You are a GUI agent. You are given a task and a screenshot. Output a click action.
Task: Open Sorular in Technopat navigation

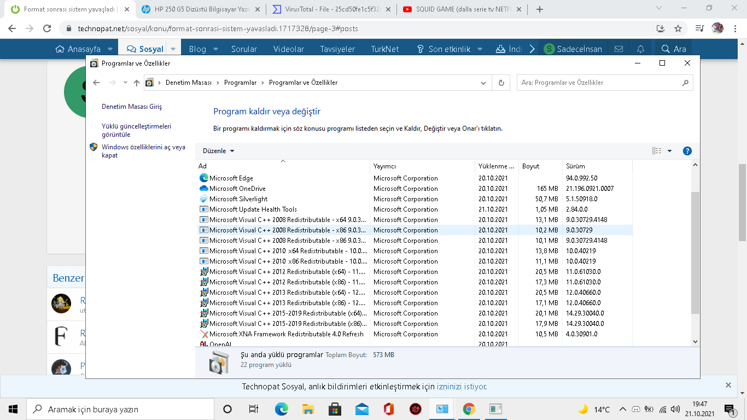244,49
